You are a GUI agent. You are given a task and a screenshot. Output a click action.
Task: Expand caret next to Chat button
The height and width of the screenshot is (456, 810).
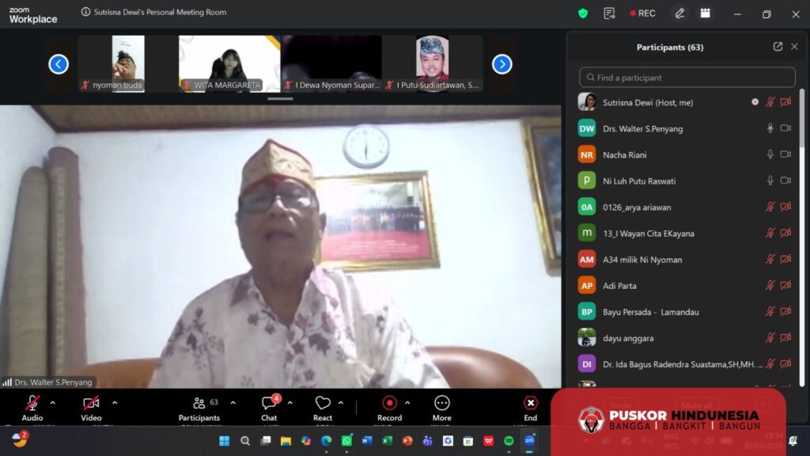point(290,403)
